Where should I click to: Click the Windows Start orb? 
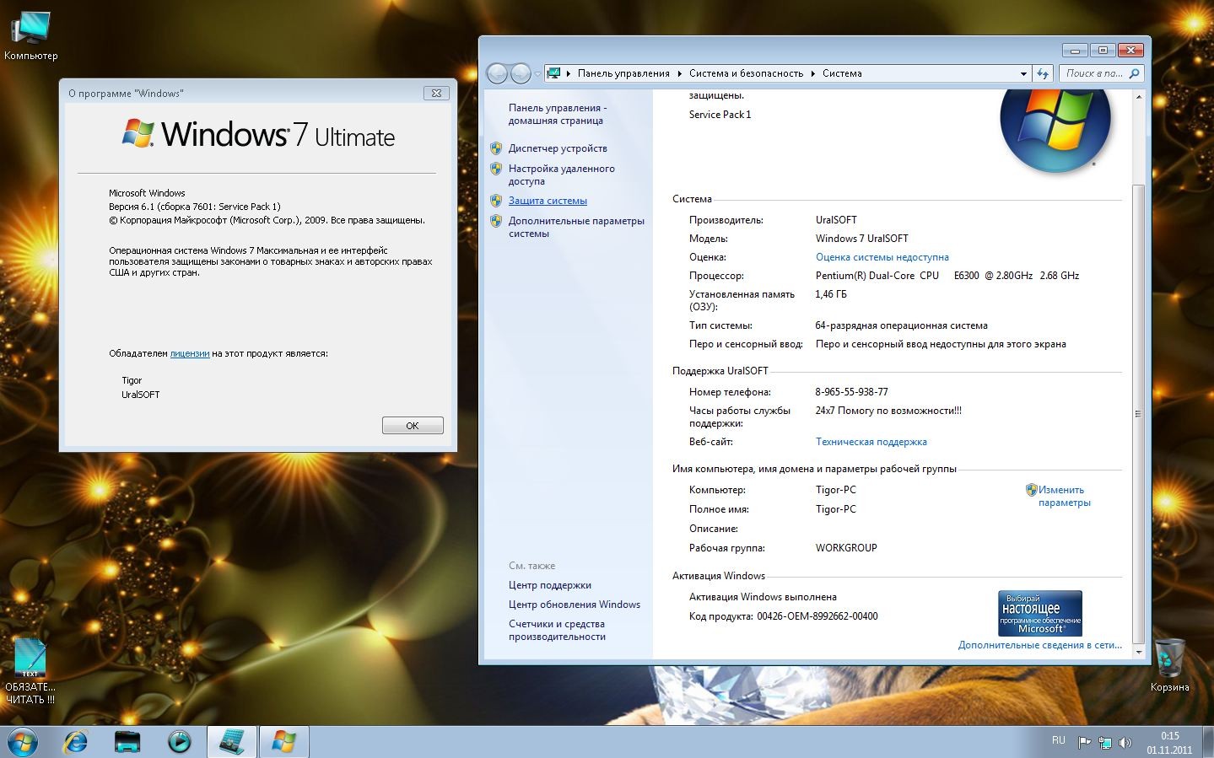23,742
